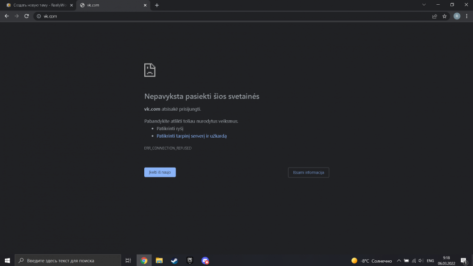Click the sad page error icon
Screen dimensions: 473x266
tap(149, 70)
